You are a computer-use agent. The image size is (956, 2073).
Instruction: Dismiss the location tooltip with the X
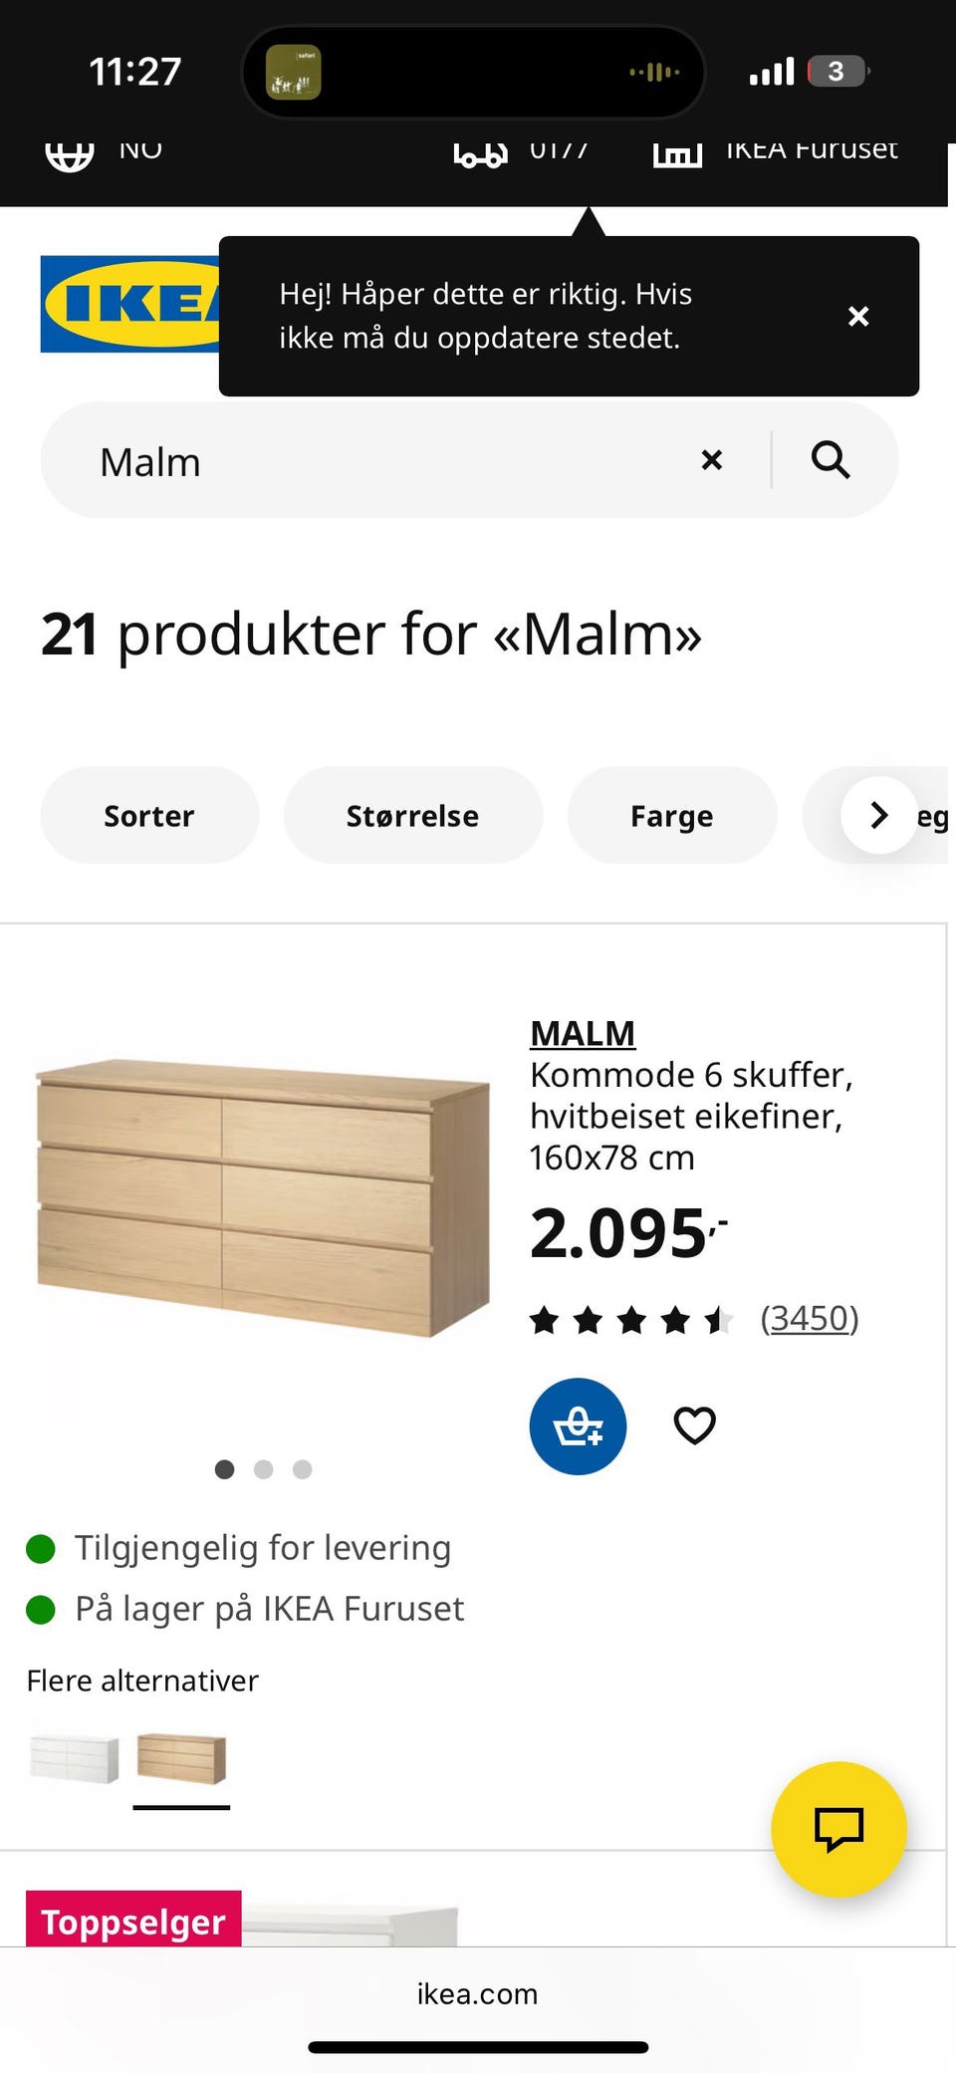pos(857,316)
